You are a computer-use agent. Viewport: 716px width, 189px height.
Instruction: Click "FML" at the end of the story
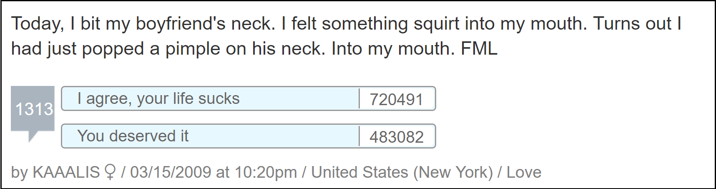tap(479, 48)
